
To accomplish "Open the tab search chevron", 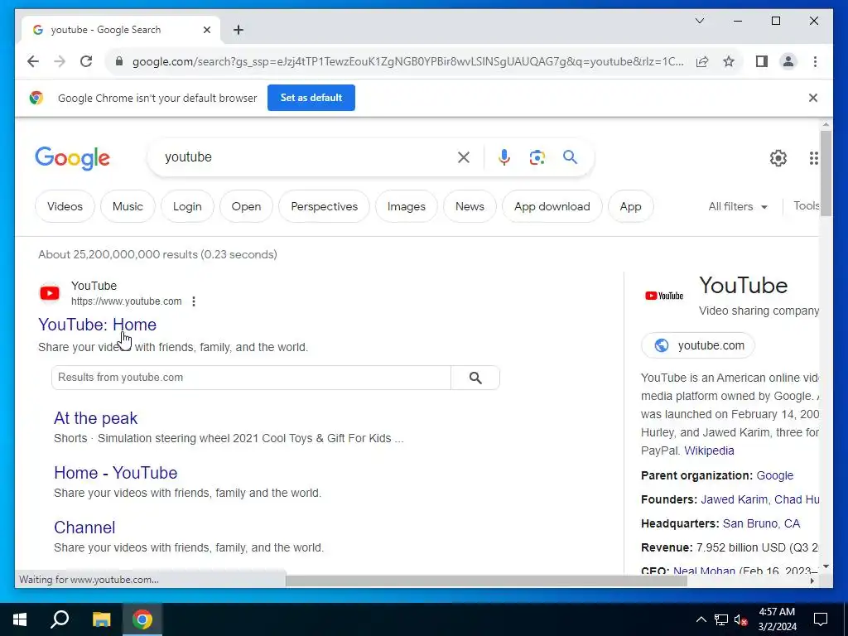I will pyautogui.click(x=700, y=21).
